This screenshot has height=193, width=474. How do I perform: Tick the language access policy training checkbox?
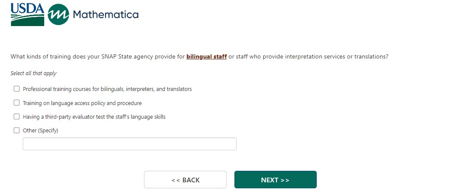click(17, 103)
